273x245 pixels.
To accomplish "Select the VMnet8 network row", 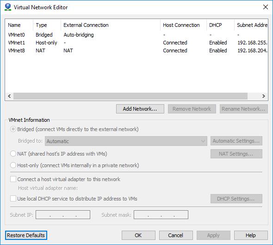I will [136, 50].
